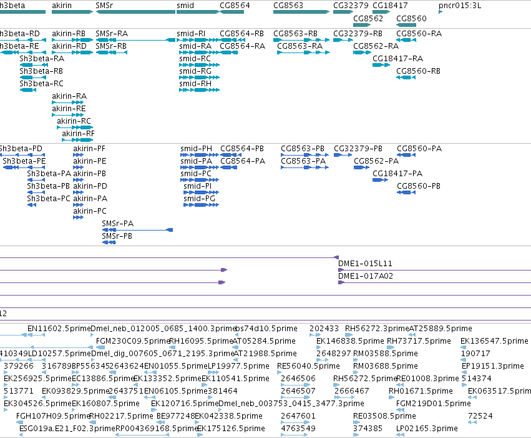Open protein CG32379-PB
The image size is (531, 438).
[x=358, y=149]
